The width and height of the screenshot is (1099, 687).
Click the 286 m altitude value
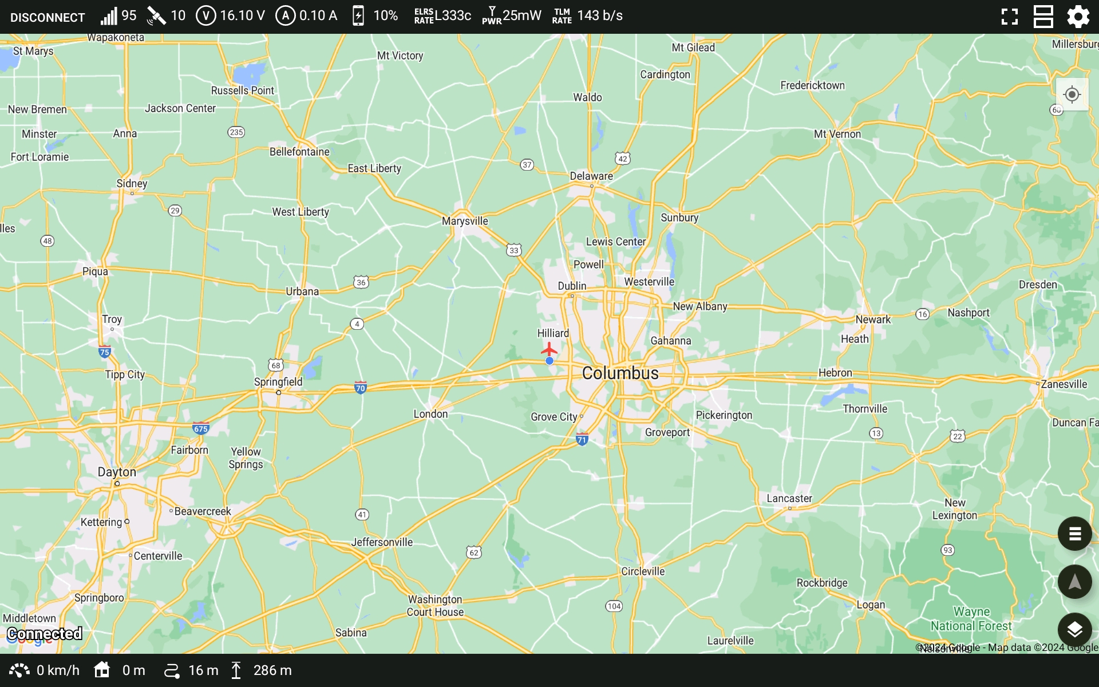click(272, 670)
